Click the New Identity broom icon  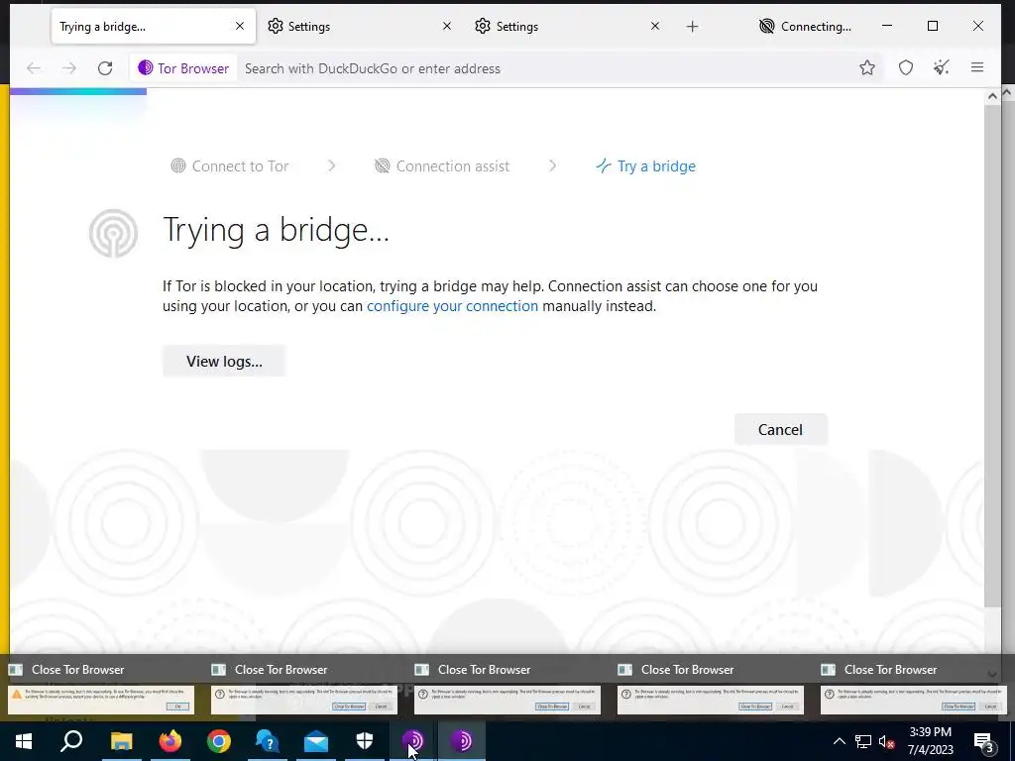pos(942,67)
